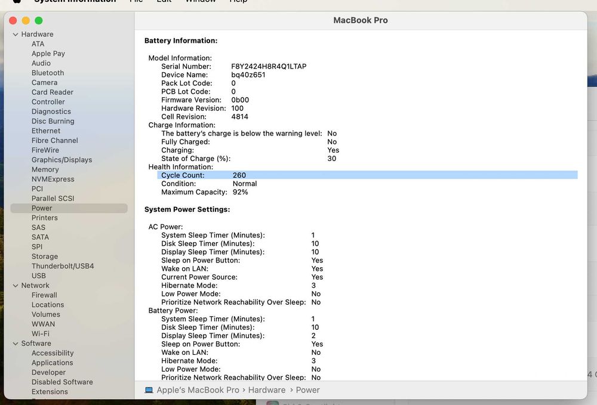Screen dimensions: 597x405
Task: Click the laptop icon in the path bar
Action: click(x=149, y=390)
